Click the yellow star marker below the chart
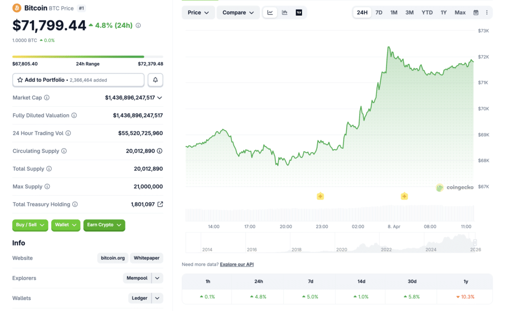518x311 pixels. (x=320, y=196)
